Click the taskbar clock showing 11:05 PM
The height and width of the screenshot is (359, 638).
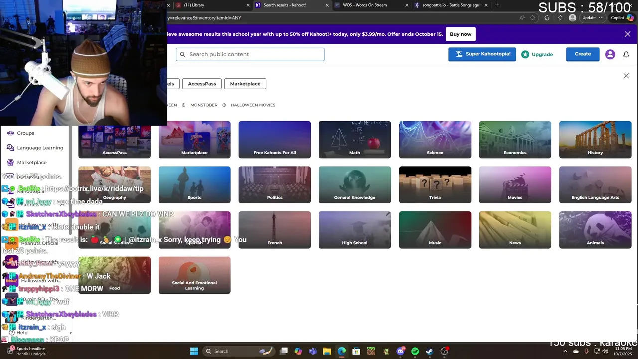click(623, 351)
